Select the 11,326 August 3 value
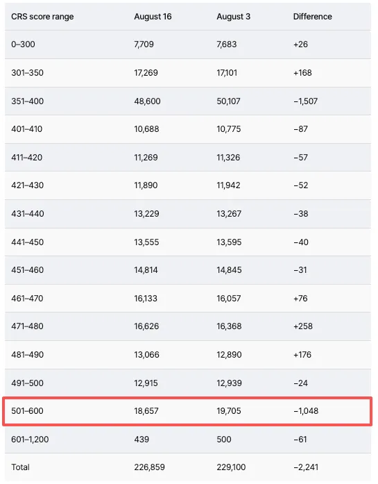378x484 pixels. (x=228, y=158)
